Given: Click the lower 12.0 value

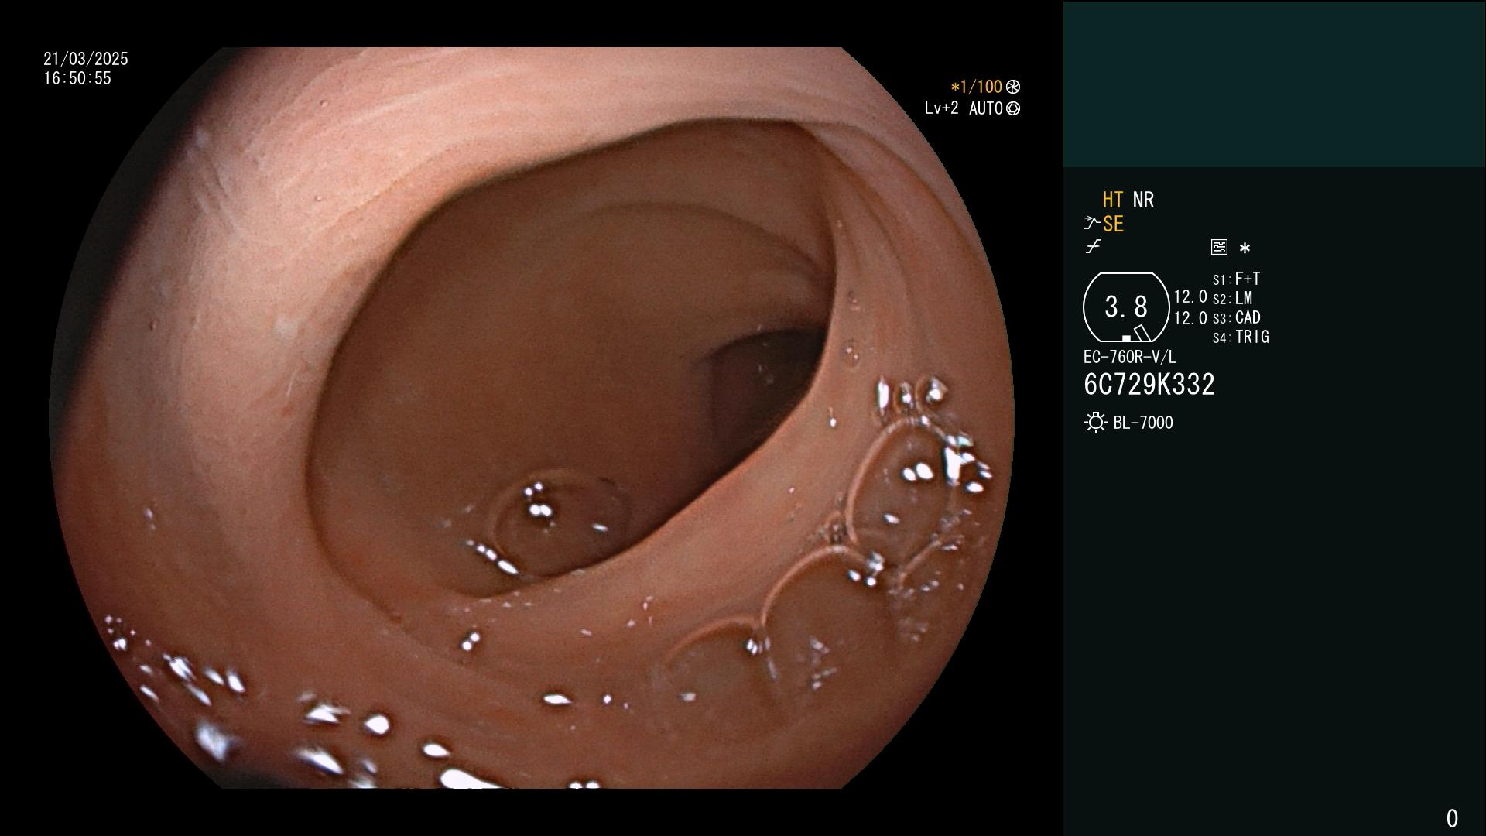Looking at the screenshot, I should coord(1190,318).
